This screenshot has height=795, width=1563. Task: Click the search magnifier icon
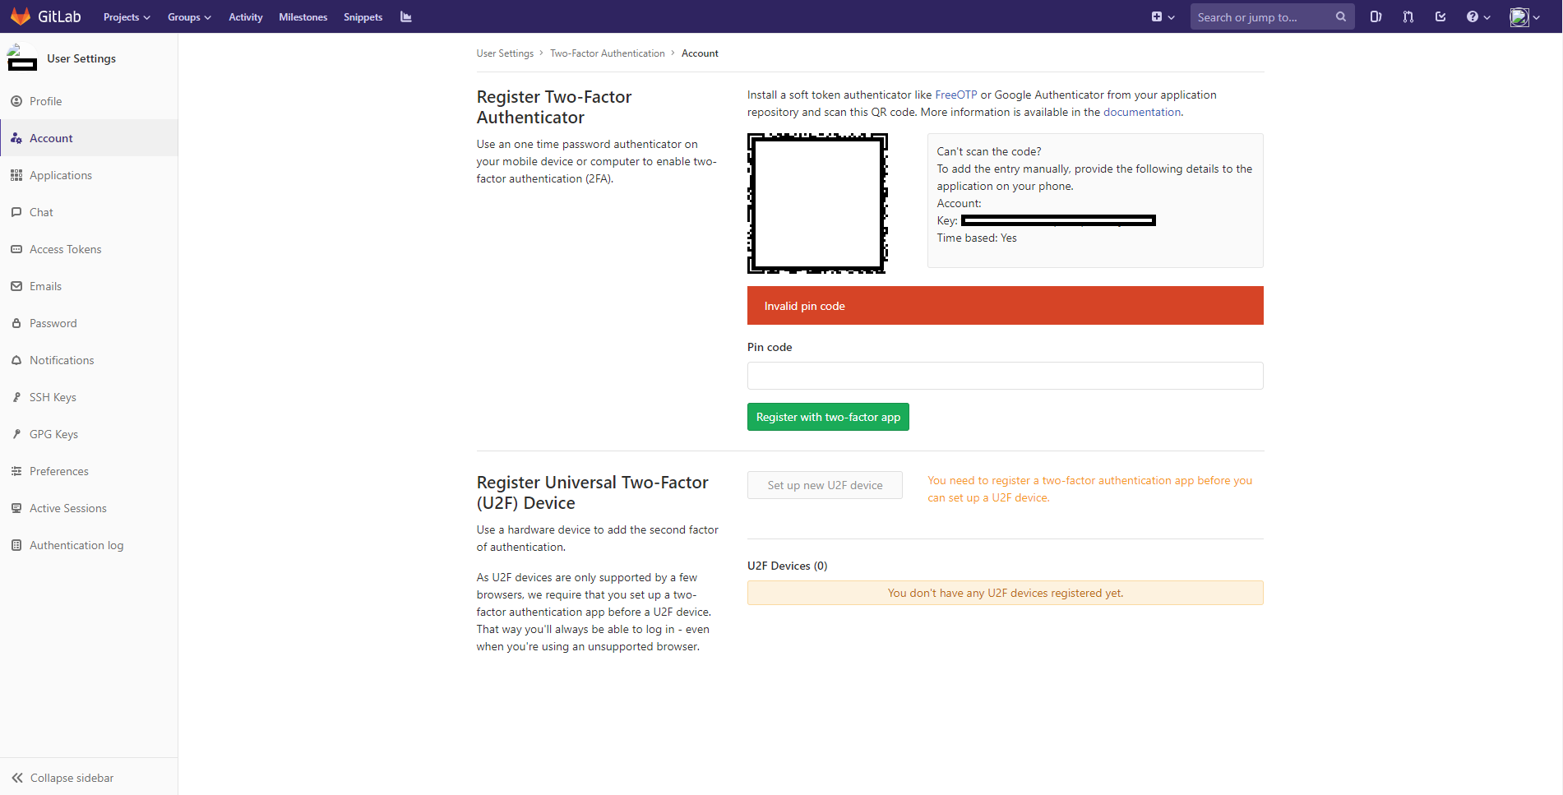coord(1340,16)
